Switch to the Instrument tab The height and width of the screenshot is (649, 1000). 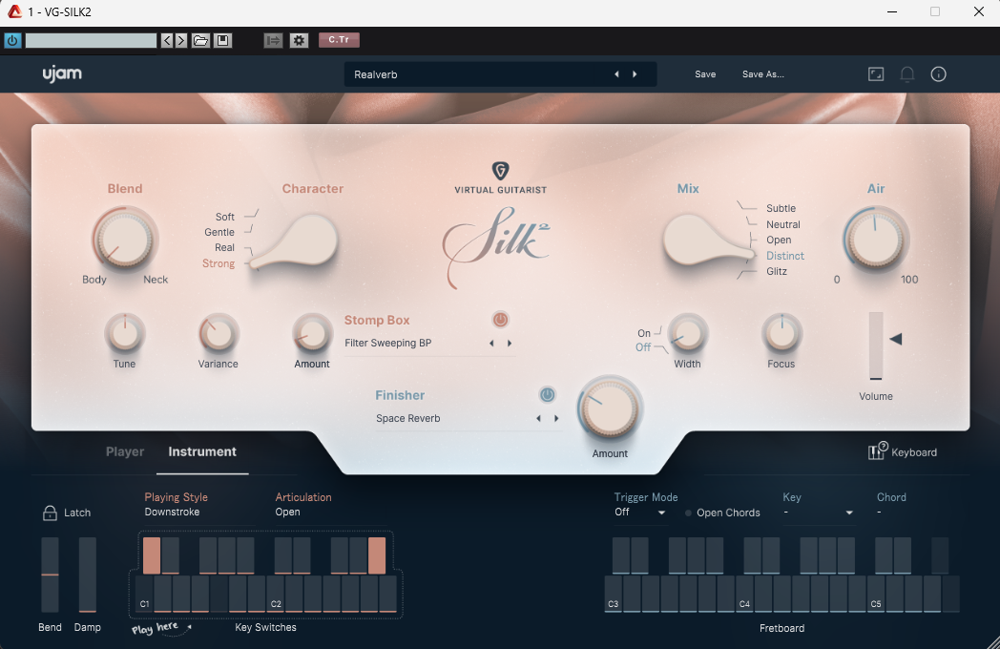[x=202, y=451]
